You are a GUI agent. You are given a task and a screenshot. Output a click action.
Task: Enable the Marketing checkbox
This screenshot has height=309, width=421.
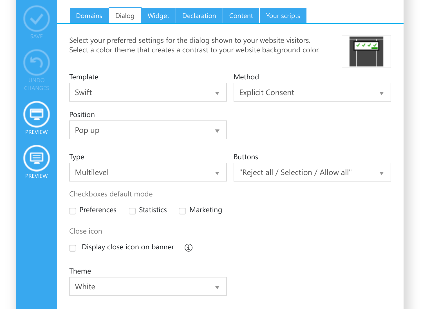tap(182, 211)
